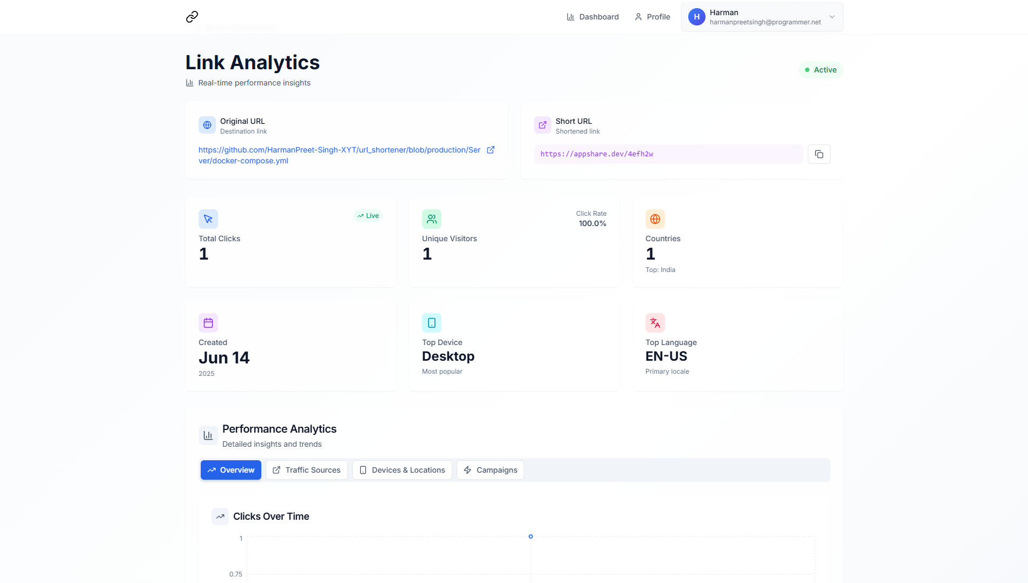Copy the short URL with copy button
This screenshot has height=583, width=1028.
(819, 154)
